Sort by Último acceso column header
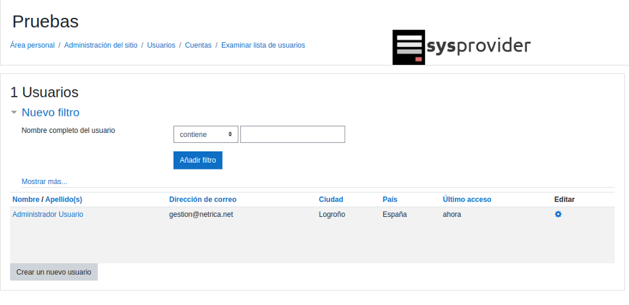The image size is (629, 305). click(467, 199)
